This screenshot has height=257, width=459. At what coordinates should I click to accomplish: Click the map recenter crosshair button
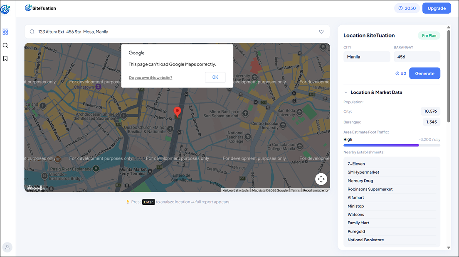click(x=321, y=179)
